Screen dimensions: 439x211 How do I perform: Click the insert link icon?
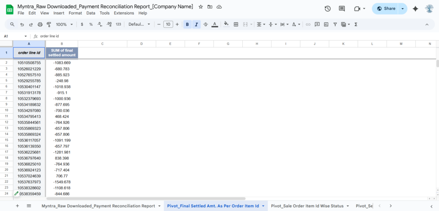click(308, 24)
